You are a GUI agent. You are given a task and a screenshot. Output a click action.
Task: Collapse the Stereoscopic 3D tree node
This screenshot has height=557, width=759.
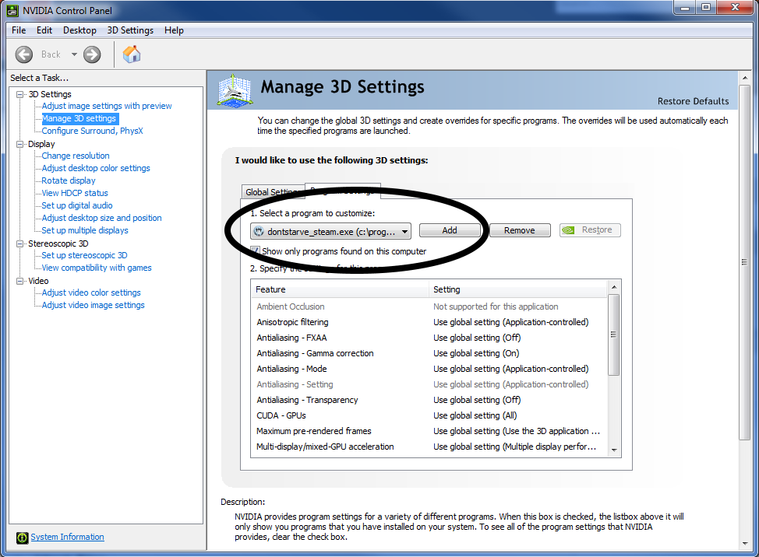[20, 243]
